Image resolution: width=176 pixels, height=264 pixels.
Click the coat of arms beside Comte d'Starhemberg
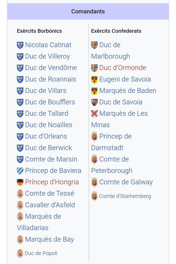point(94,196)
